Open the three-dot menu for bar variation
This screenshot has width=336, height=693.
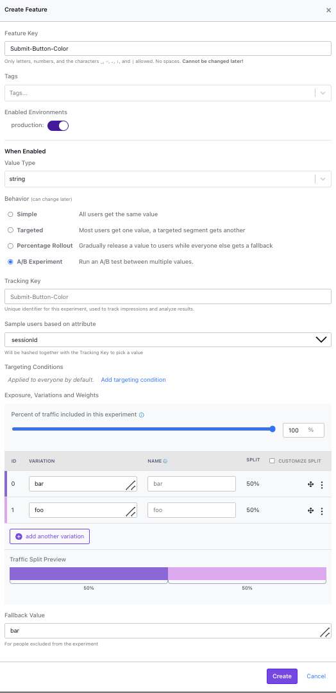pyautogui.click(x=322, y=485)
